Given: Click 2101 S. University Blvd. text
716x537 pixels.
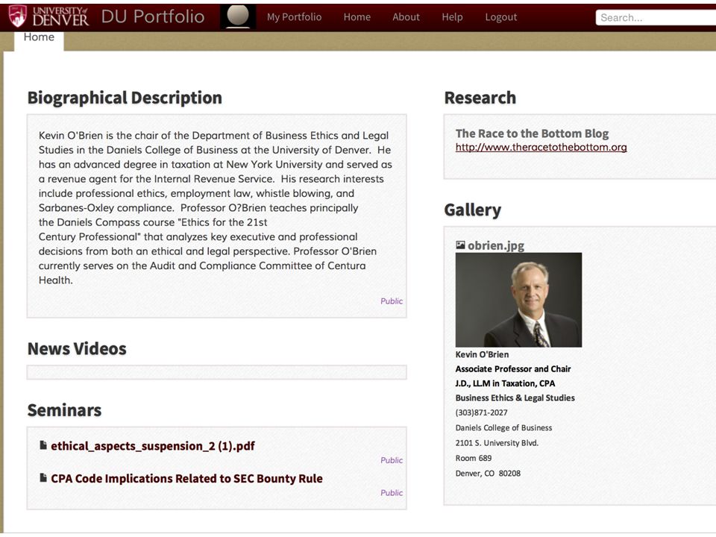Looking at the screenshot, I should click(497, 443).
